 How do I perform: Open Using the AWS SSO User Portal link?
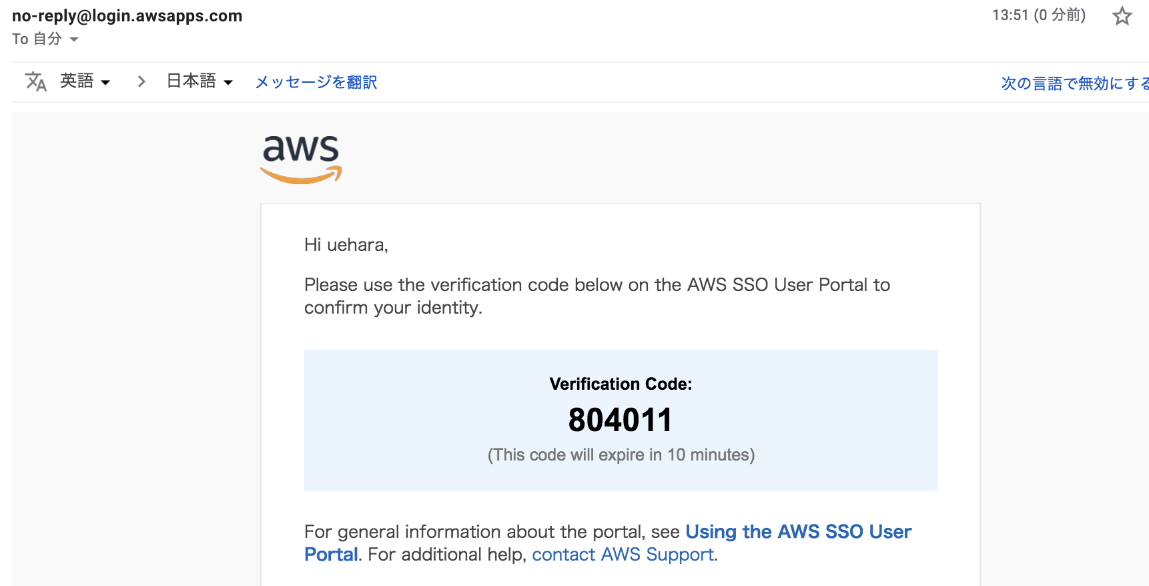[608, 543]
